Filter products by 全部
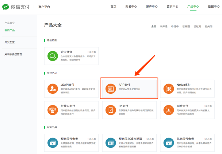The width and height of the screenshot is (222, 154). pos(154,27)
